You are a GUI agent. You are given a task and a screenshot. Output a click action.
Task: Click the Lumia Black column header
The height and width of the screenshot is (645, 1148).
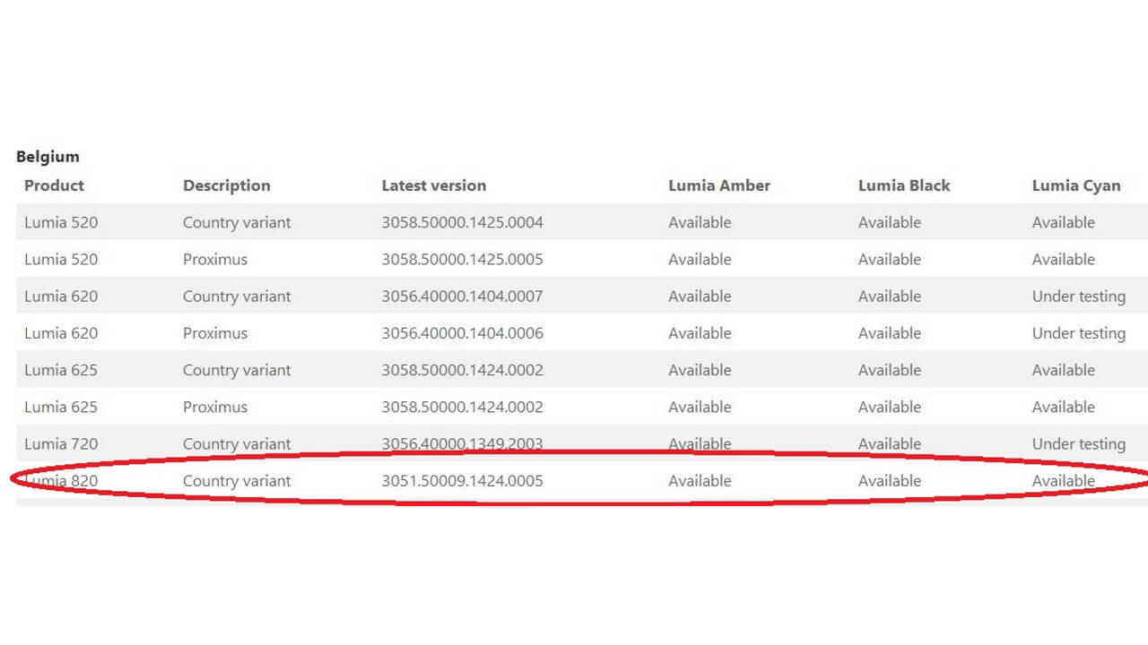coord(904,185)
